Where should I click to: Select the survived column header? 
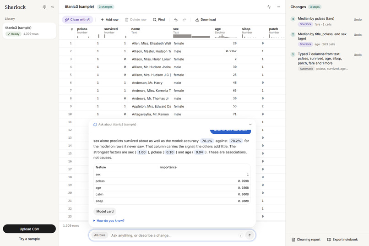(x=115, y=32)
